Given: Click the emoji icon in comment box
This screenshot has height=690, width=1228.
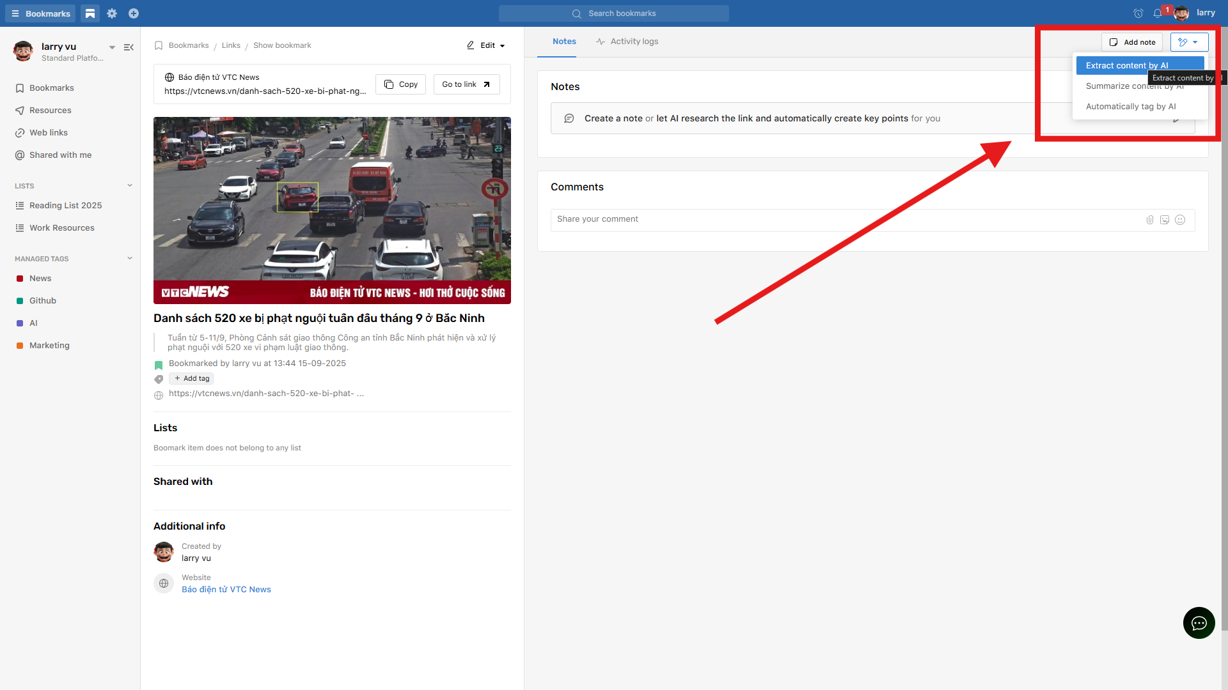Looking at the screenshot, I should click(x=1180, y=220).
